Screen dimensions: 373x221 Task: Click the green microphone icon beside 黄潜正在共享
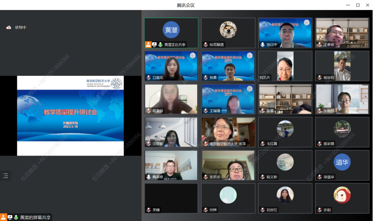click(x=160, y=45)
